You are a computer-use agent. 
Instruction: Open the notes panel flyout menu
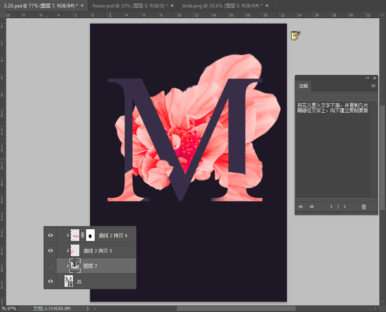tap(373, 86)
